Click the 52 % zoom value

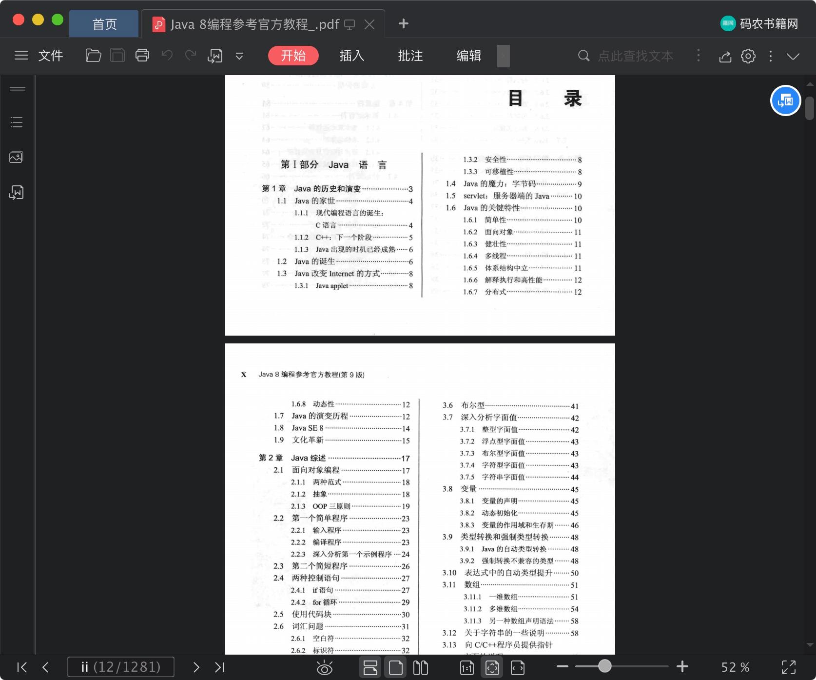[735, 667]
